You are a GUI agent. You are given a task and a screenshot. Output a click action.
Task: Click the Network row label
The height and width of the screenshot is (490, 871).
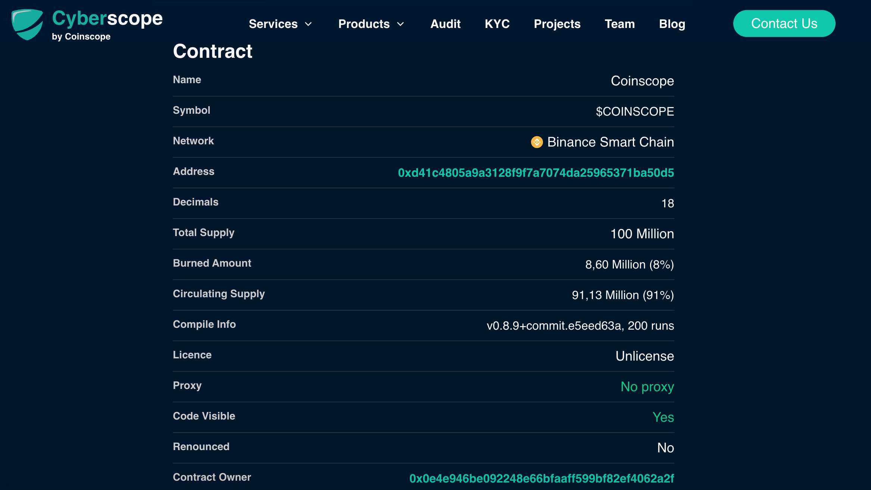pos(193,141)
